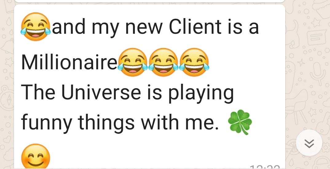Tap the word "funny" in the message

(46, 123)
